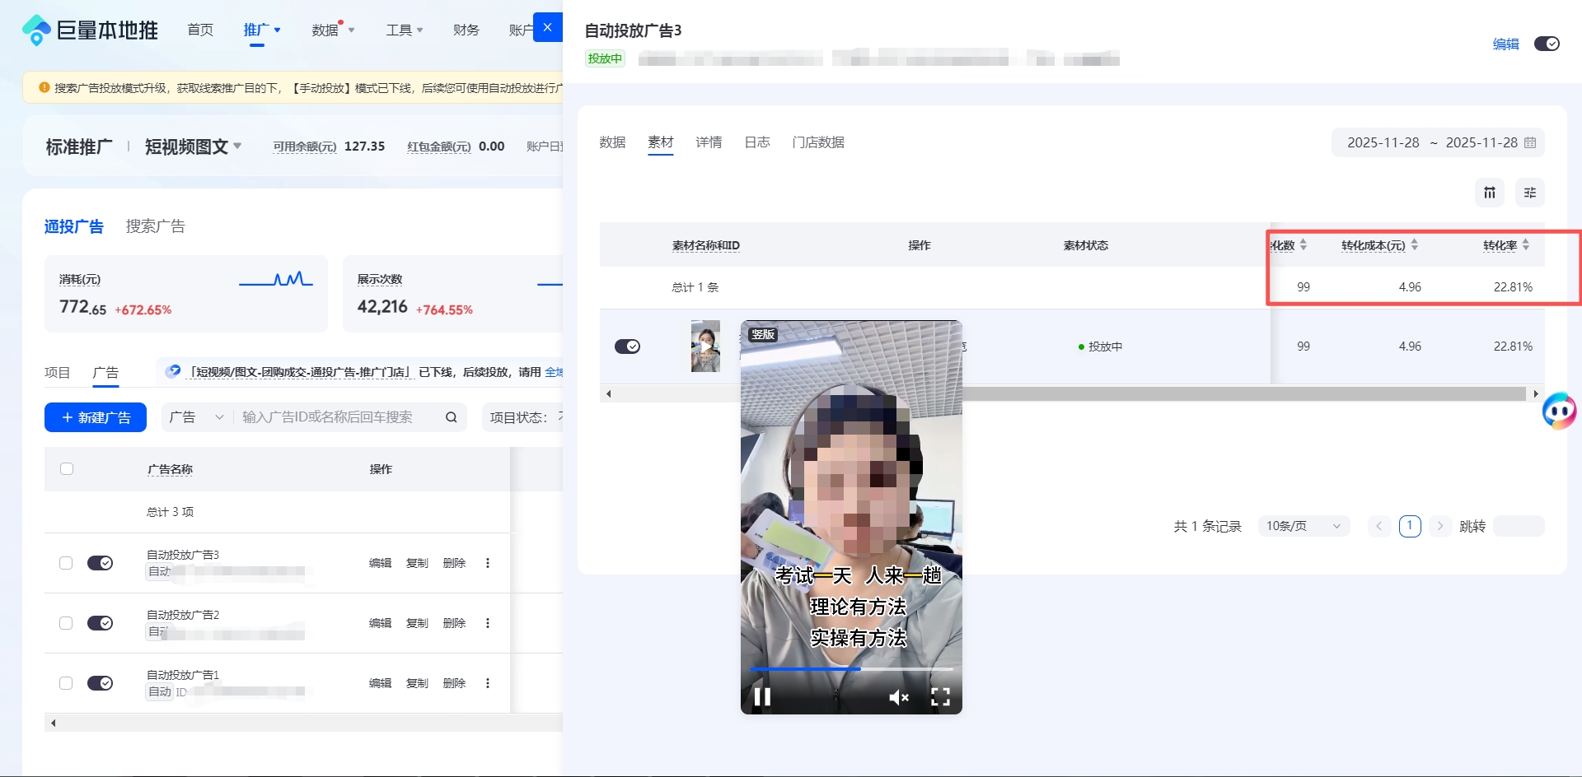Sort by 转化成本 column
The image size is (1582, 777).
coord(1414,245)
